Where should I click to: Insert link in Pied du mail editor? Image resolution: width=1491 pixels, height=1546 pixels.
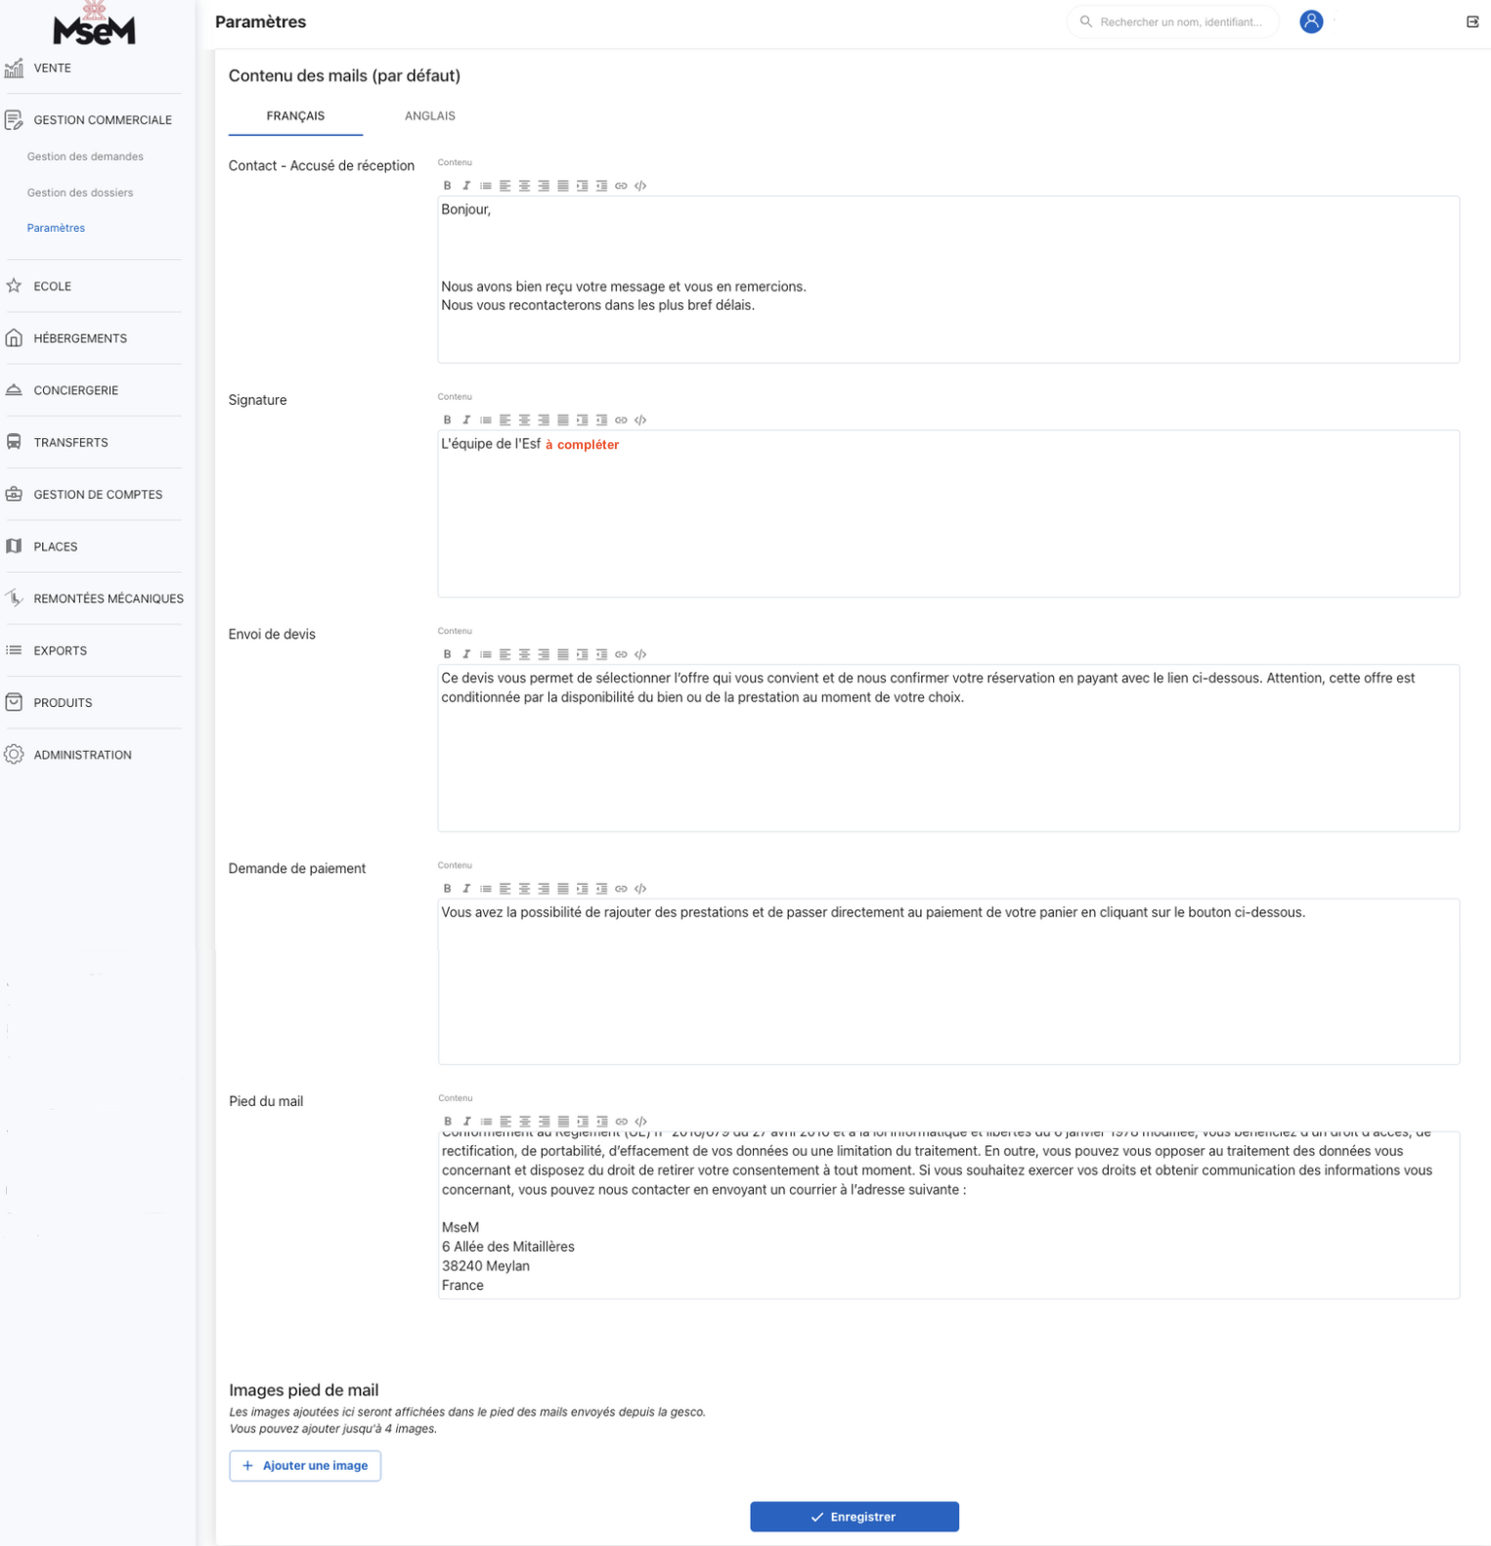(x=621, y=1122)
